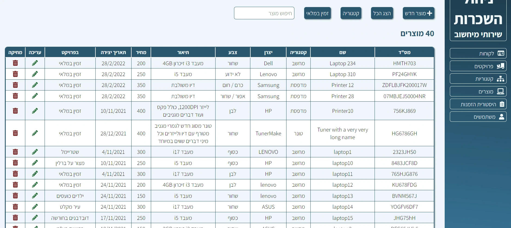
Task: Delete the Laptop 234 product row
Action: [x=15, y=63]
